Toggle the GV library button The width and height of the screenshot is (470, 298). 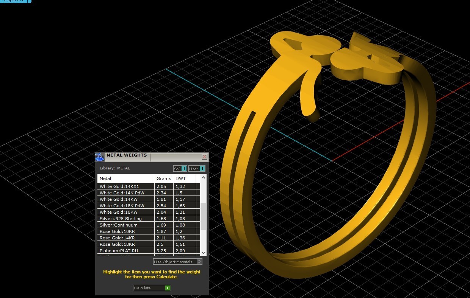click(x=180, y=169)
